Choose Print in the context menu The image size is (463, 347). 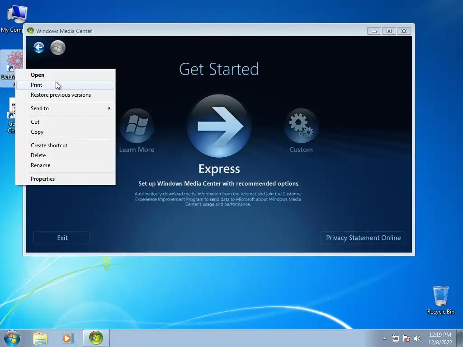pyautogui.click(x=66, y=85)
